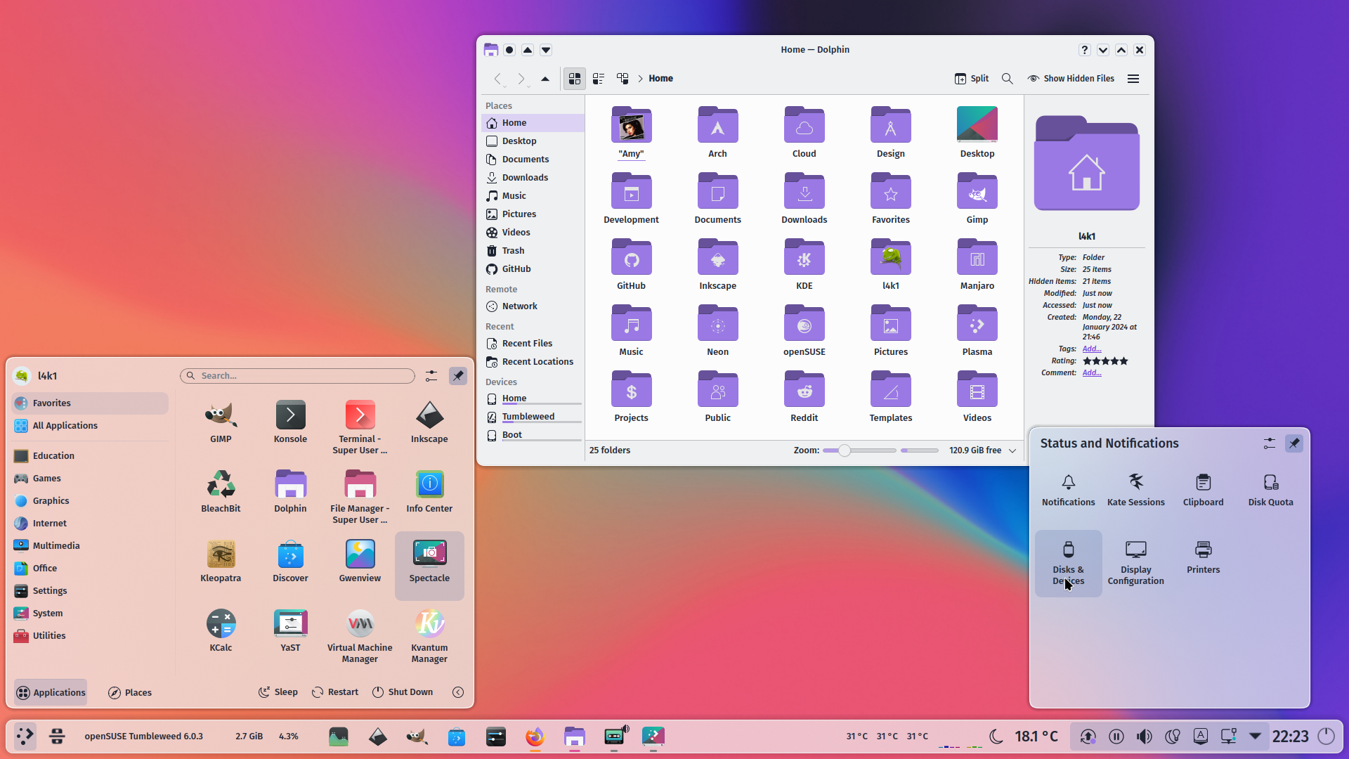Toggle the pin on application launcher
The height and width of the screenshot is (759, 1349).
coord(457,376)
